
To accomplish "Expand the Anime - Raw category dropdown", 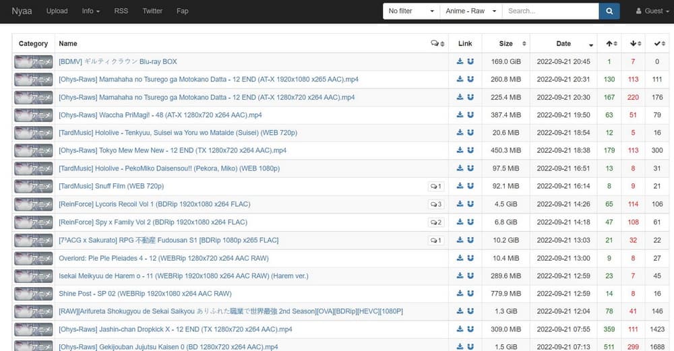I will pos(471,11).
